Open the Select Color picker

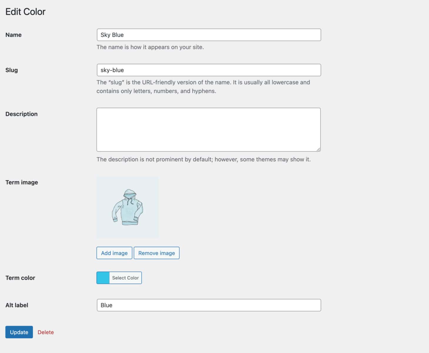pyautogui.click(x=125, y=278)
